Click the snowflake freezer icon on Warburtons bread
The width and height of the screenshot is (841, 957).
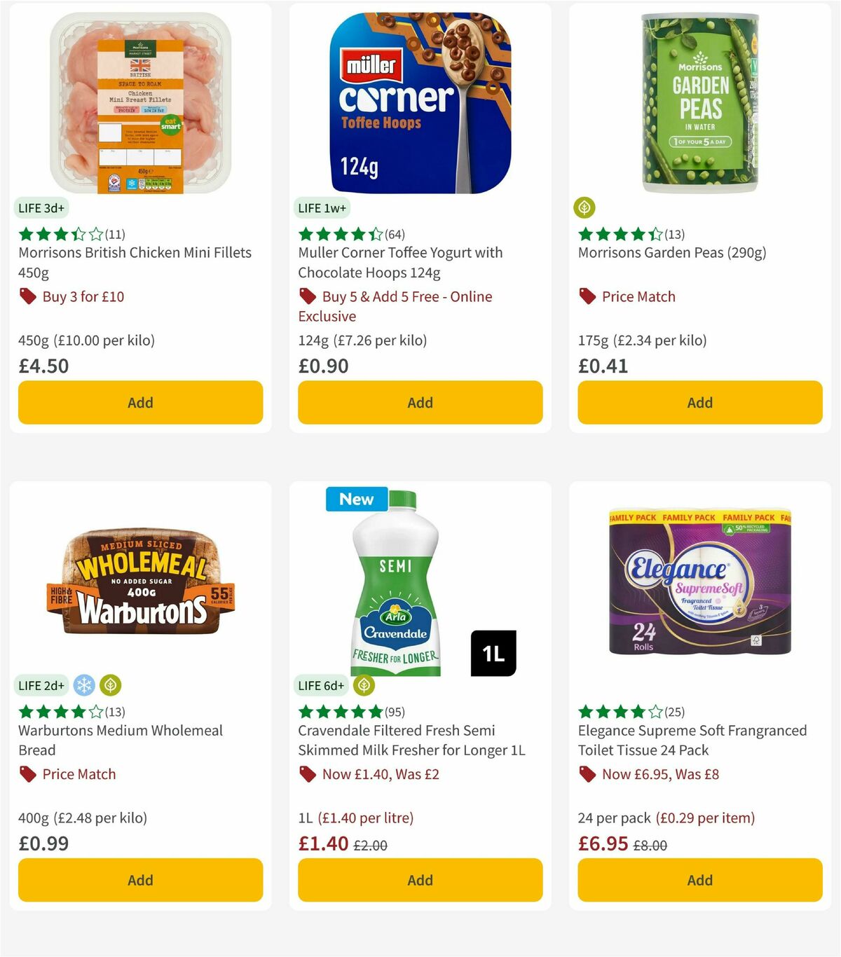[x=83, y=685]
